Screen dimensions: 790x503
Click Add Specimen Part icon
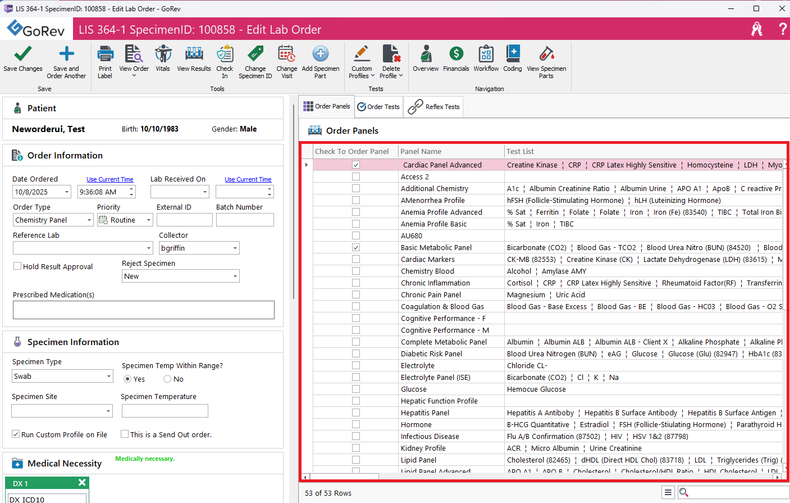click(320, 55)
